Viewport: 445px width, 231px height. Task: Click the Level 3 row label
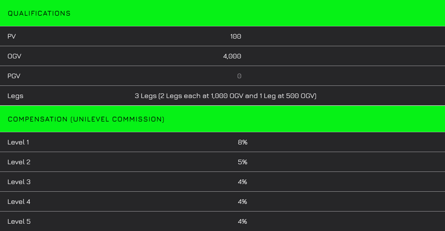pos(19,182)
